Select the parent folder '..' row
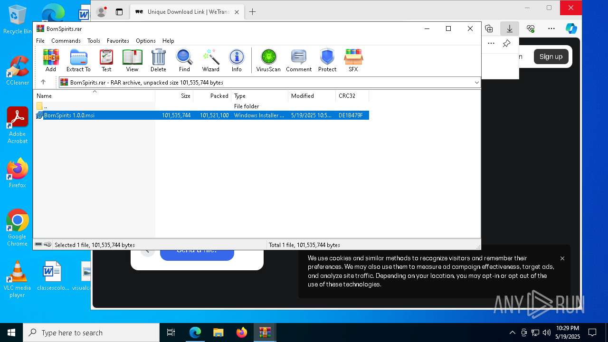The image size is (608, 342). 201,106
